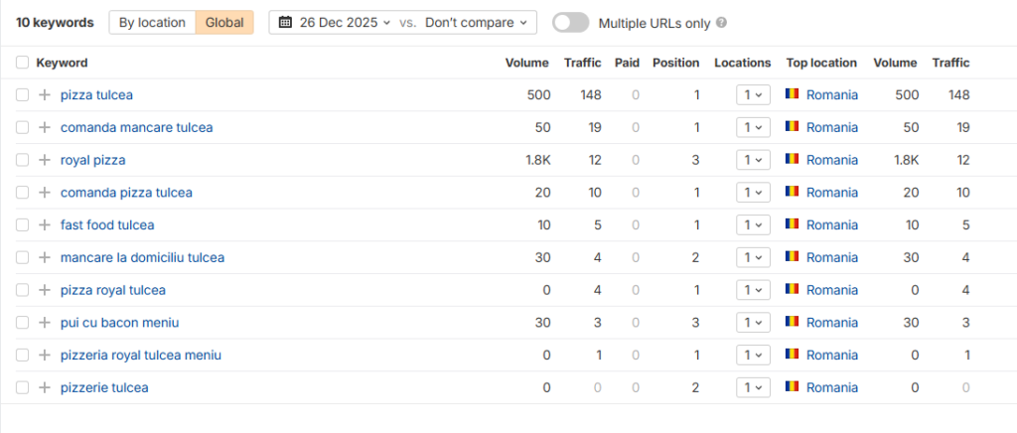
Task: Switch to the By location tab
Action: (152, 23)
